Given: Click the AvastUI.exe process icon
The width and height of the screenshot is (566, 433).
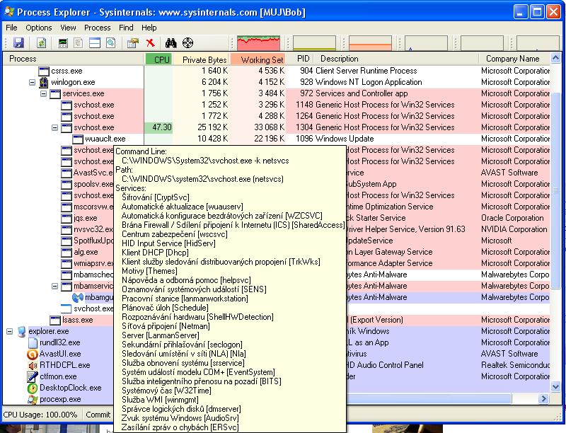Looking at the screenshot, I should [33, 354].
